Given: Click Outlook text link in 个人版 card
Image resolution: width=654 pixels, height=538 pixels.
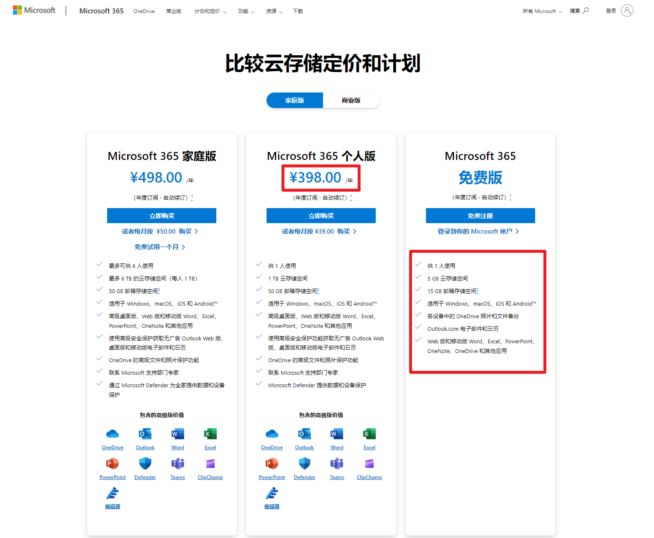Looking at the screenshot, I should [305, 448].
